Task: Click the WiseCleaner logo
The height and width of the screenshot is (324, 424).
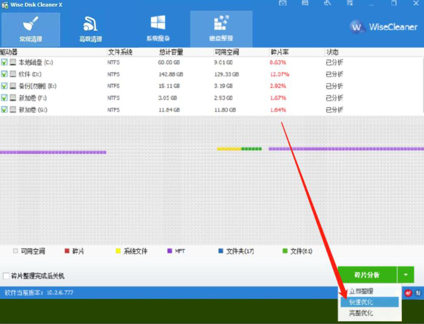Action: 383,27
